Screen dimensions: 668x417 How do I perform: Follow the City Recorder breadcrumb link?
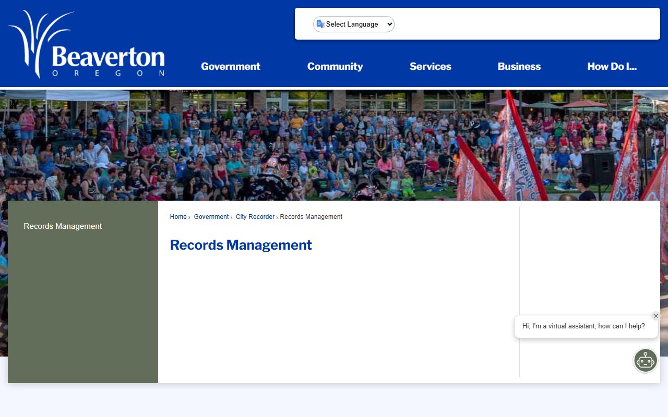click(255, 217)
